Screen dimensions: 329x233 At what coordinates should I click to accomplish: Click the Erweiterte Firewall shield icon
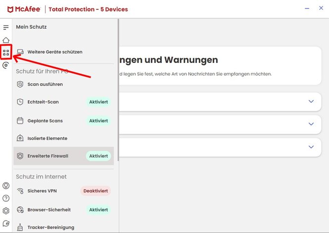click(x=20, y=156)
